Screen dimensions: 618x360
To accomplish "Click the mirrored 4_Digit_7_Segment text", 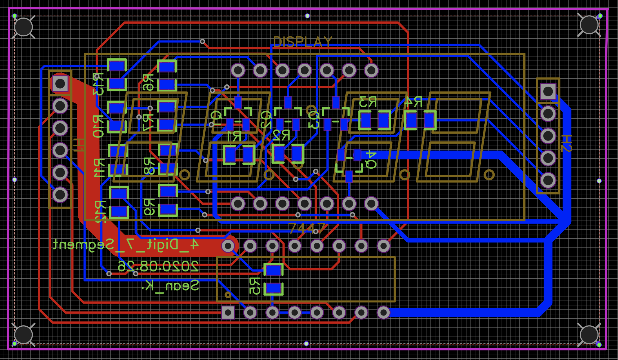I will pyautogui.click(x=126, y=244).
